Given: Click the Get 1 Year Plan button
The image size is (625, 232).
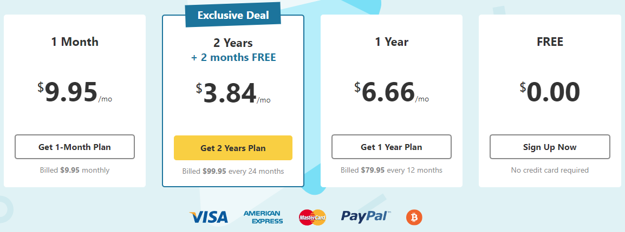Looking at the screenshot, I should click(x=392, y=147).
